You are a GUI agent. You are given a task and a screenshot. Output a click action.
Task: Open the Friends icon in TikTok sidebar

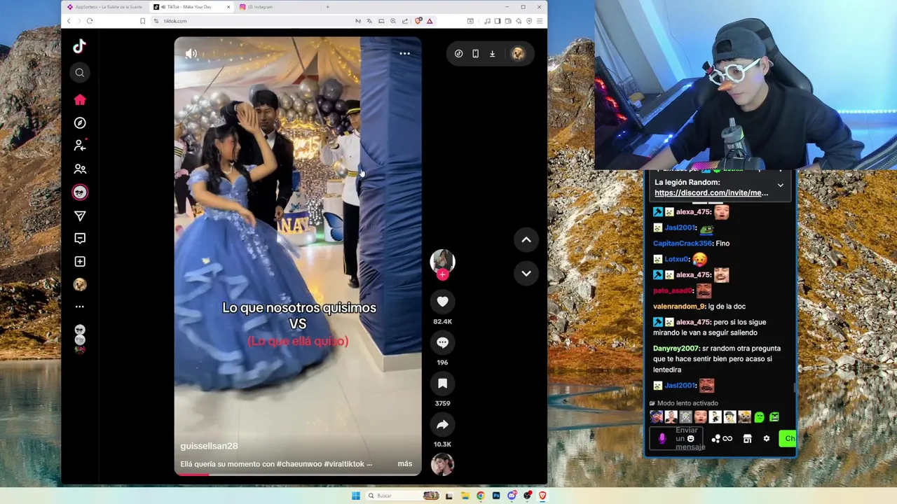(80, 169)
